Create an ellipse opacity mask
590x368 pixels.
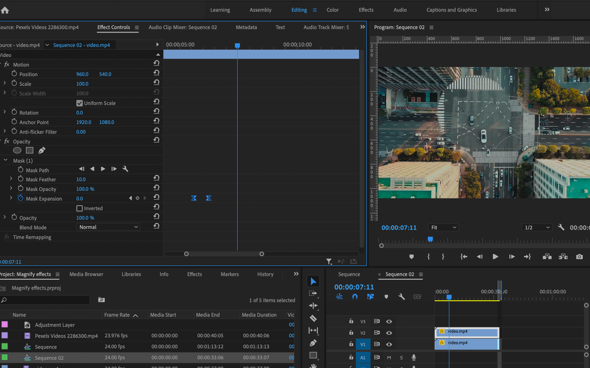point(17,150)
